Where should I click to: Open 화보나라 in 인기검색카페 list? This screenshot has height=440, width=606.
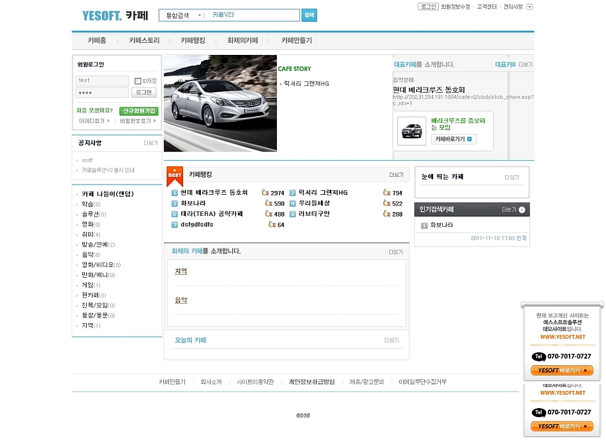[x=441, y=225]
